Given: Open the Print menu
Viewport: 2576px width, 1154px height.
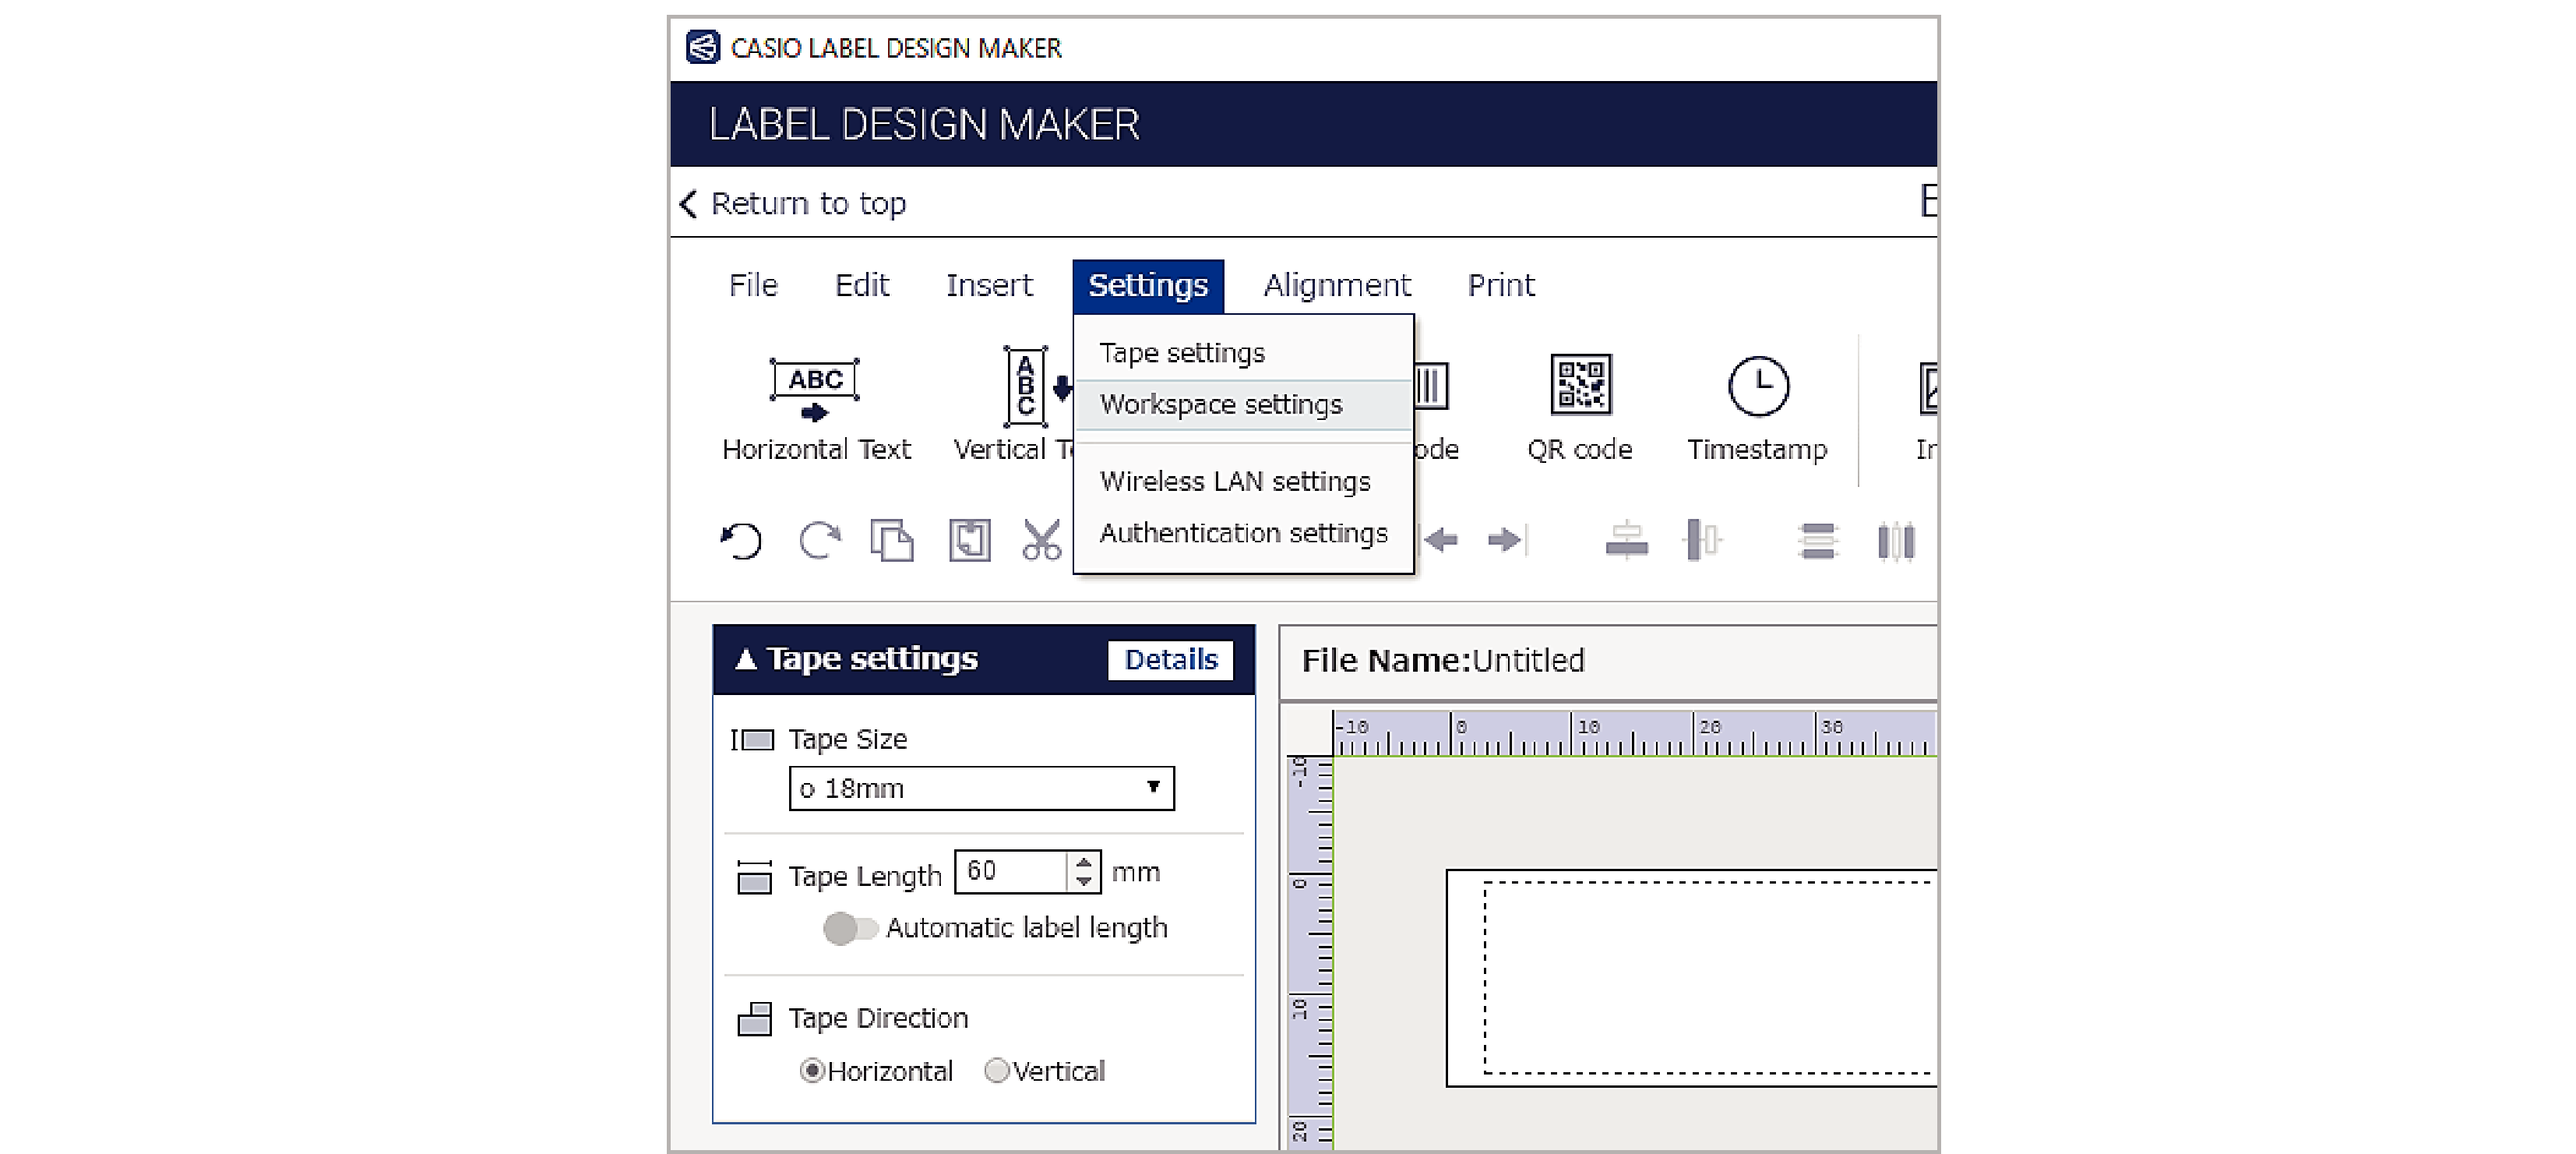Looking at the screenshot, I should click(x=1501, y=286).
